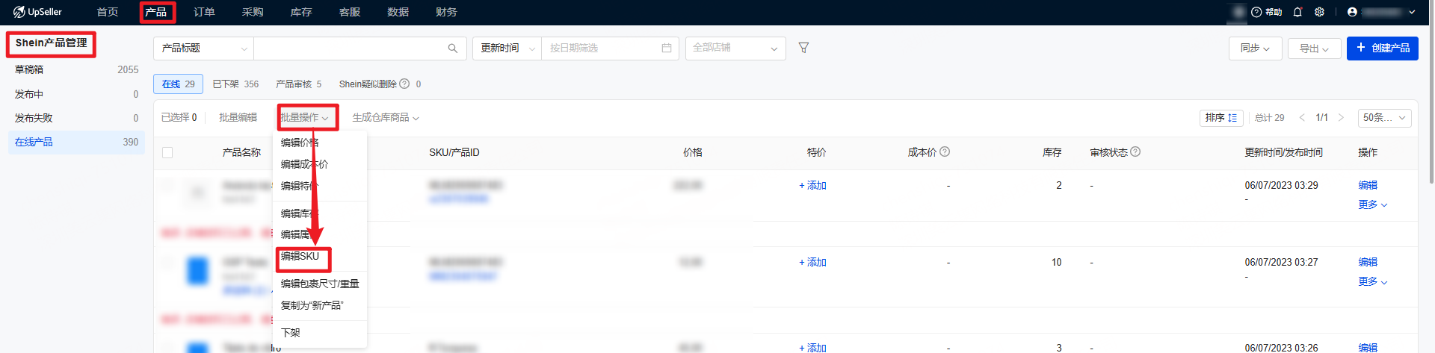
Task: Click the 排序 sort button
Action: (1221, 118)
